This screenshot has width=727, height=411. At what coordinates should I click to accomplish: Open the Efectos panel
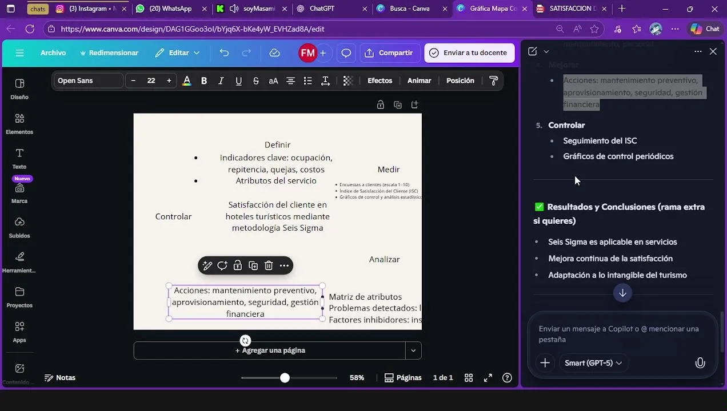pyautogui.click(x=380, y=80)
